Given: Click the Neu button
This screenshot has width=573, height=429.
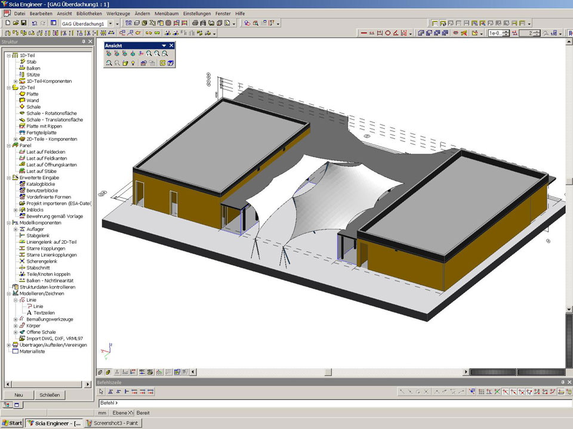Looking at the screenshot, I should click(19, 395).
